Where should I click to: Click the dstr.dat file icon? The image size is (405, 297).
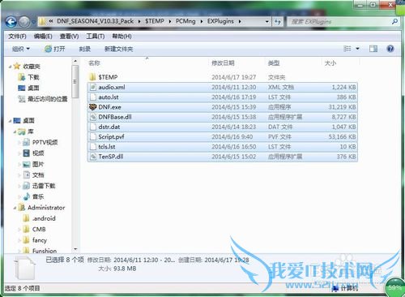93,127
